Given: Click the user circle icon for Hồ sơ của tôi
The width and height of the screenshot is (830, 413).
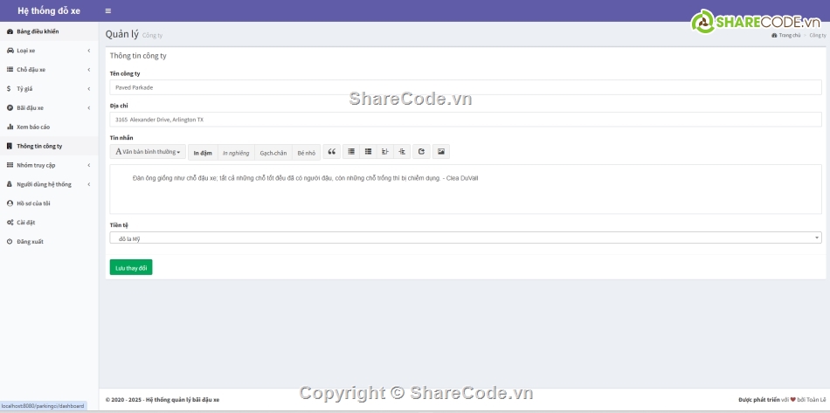Looking at the screenshot, I should tap(10, 203).
